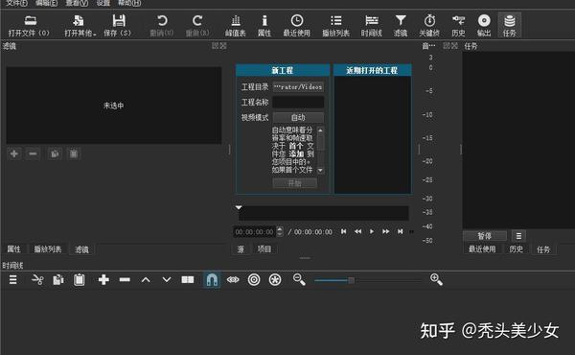Click the playhead marker on scrub bar
This screenshot has width=575, height=355.
[x=239, y=208]
